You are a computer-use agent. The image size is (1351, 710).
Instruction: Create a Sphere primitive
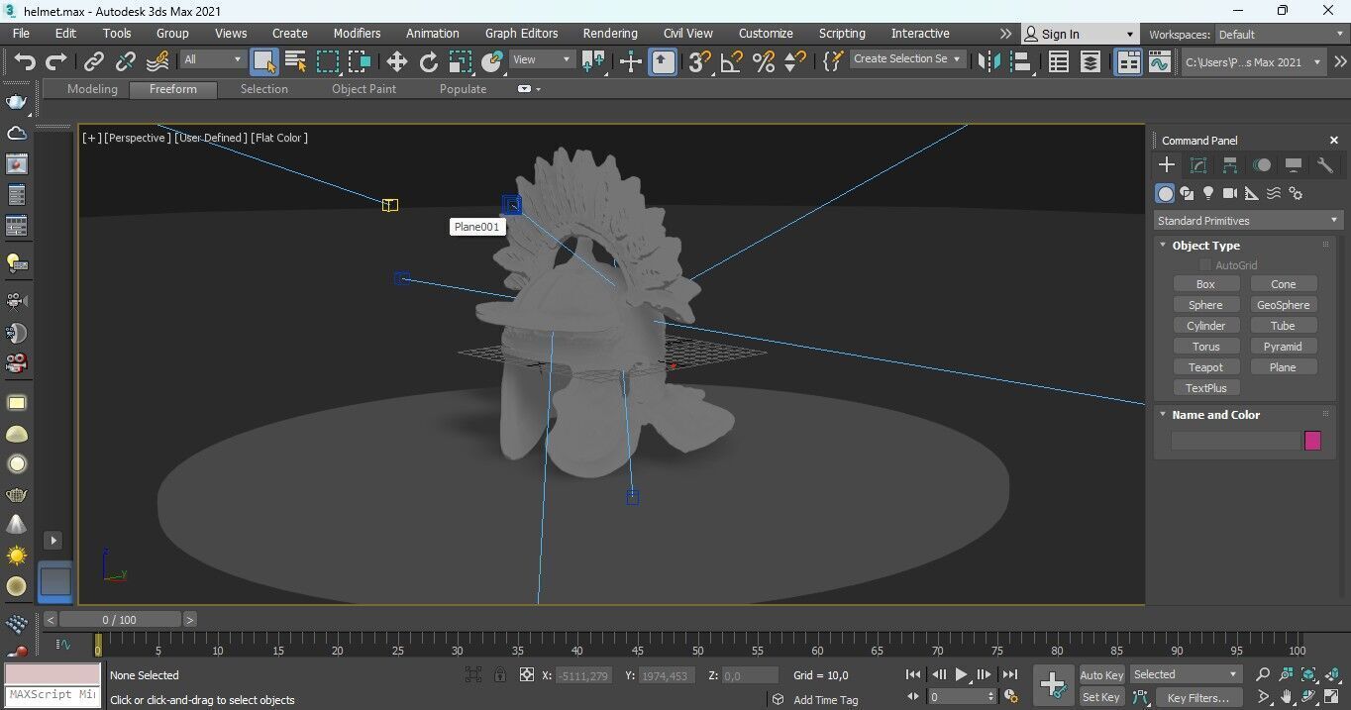[1205, 305]
